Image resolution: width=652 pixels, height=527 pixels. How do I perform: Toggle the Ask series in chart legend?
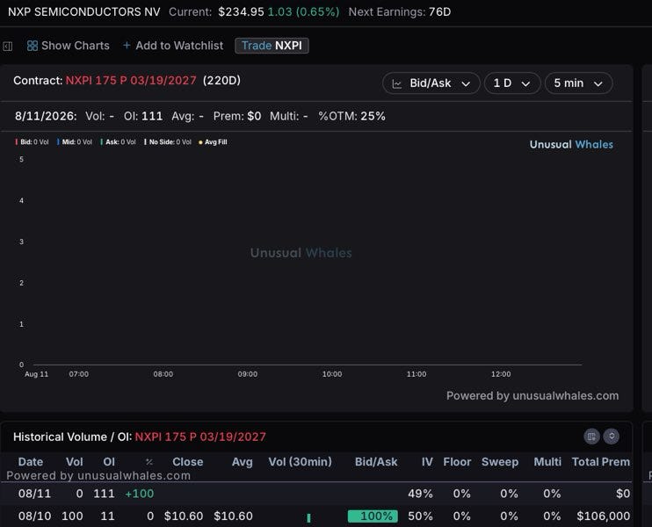click(x=118, y=142)
